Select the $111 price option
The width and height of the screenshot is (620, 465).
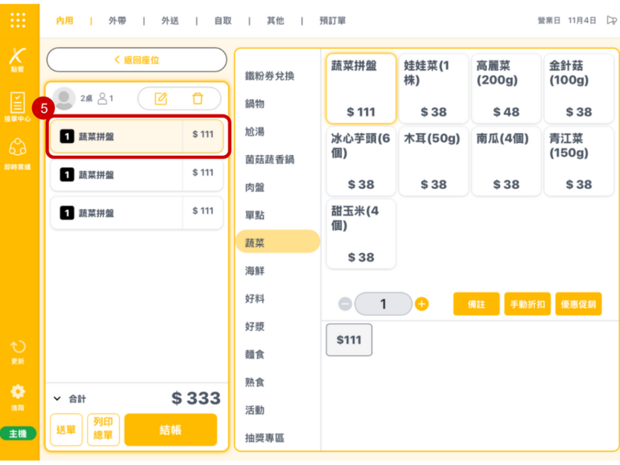coord(349,340)
